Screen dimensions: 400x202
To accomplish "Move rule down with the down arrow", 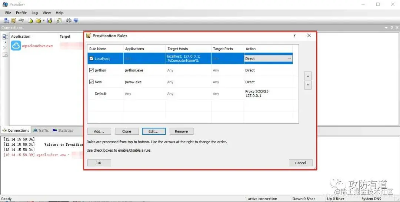I will pyautogui.click(x=308, y=85).
